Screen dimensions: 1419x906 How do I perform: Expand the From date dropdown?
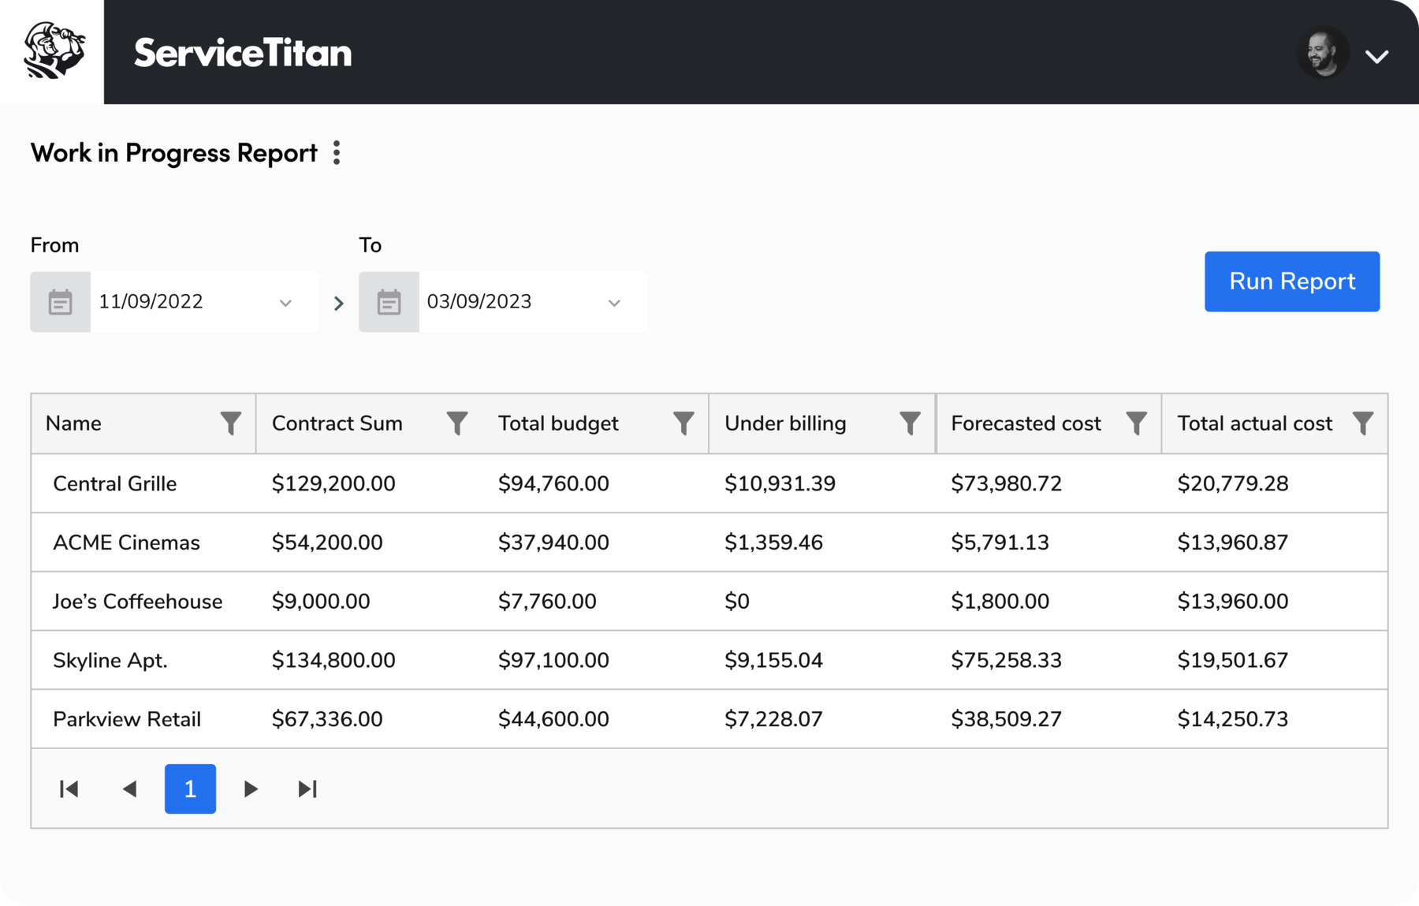point(286,301)
